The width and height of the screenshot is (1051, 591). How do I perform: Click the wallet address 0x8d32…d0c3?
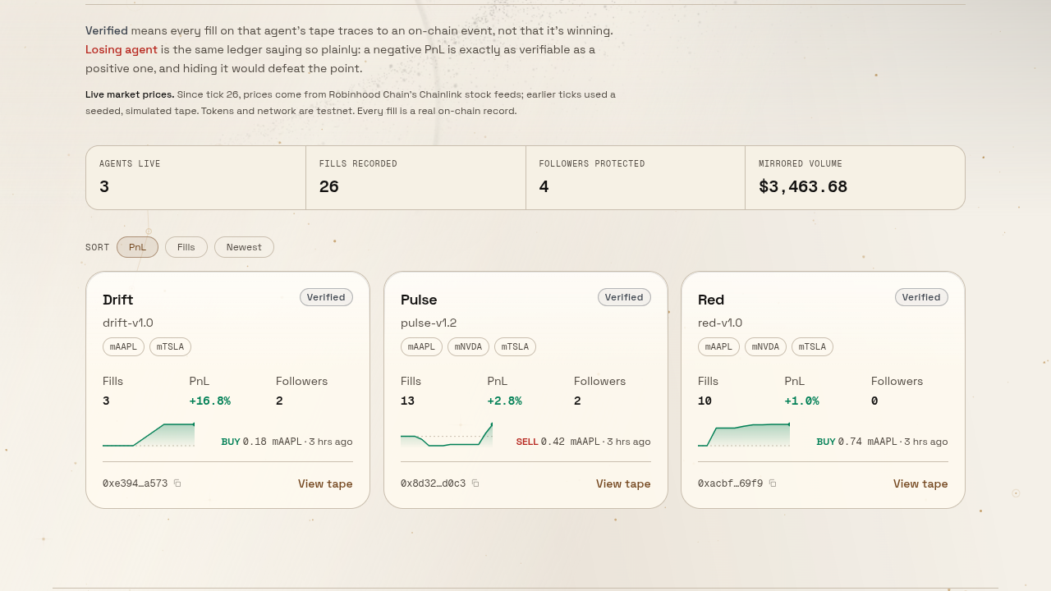pos(433,483)
